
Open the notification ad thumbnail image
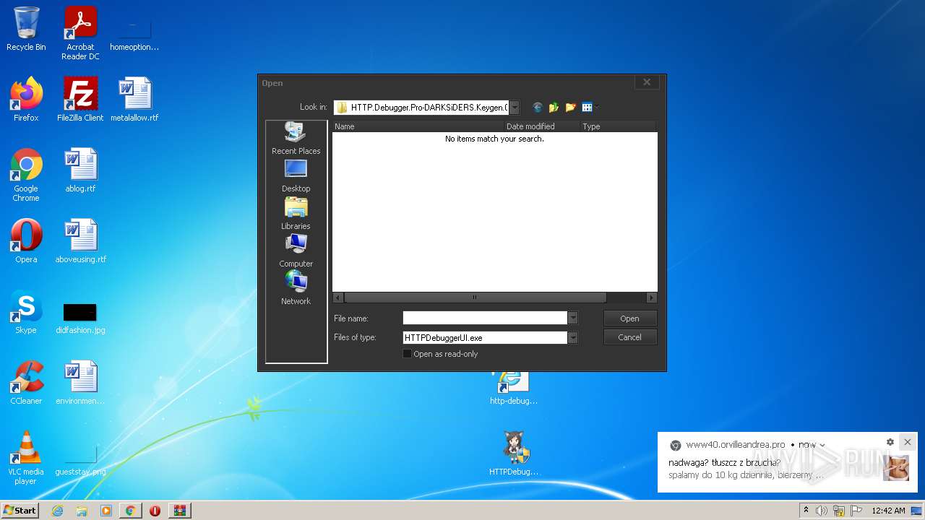point(896,468)
